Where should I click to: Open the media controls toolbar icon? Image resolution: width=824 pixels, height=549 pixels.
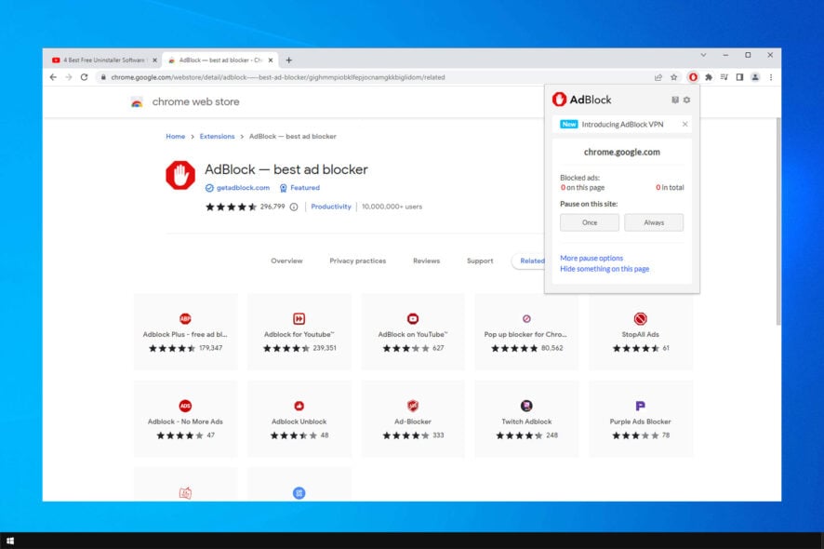coord(724,77)
